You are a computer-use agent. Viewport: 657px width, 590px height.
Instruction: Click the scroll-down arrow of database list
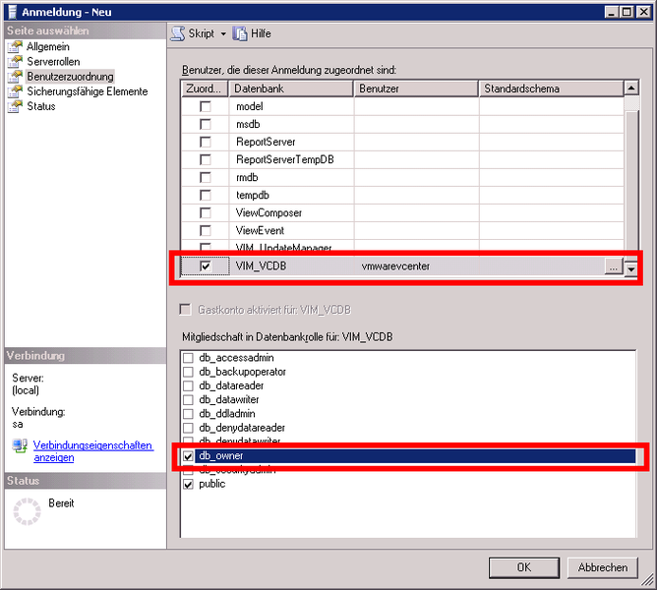[x=631, y=267]
